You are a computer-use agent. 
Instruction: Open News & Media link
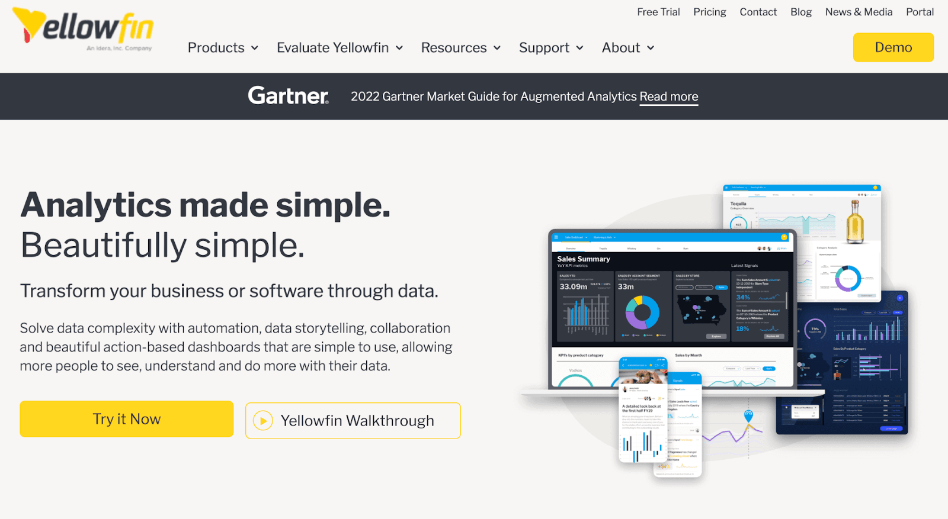click(x=859, y=12)
